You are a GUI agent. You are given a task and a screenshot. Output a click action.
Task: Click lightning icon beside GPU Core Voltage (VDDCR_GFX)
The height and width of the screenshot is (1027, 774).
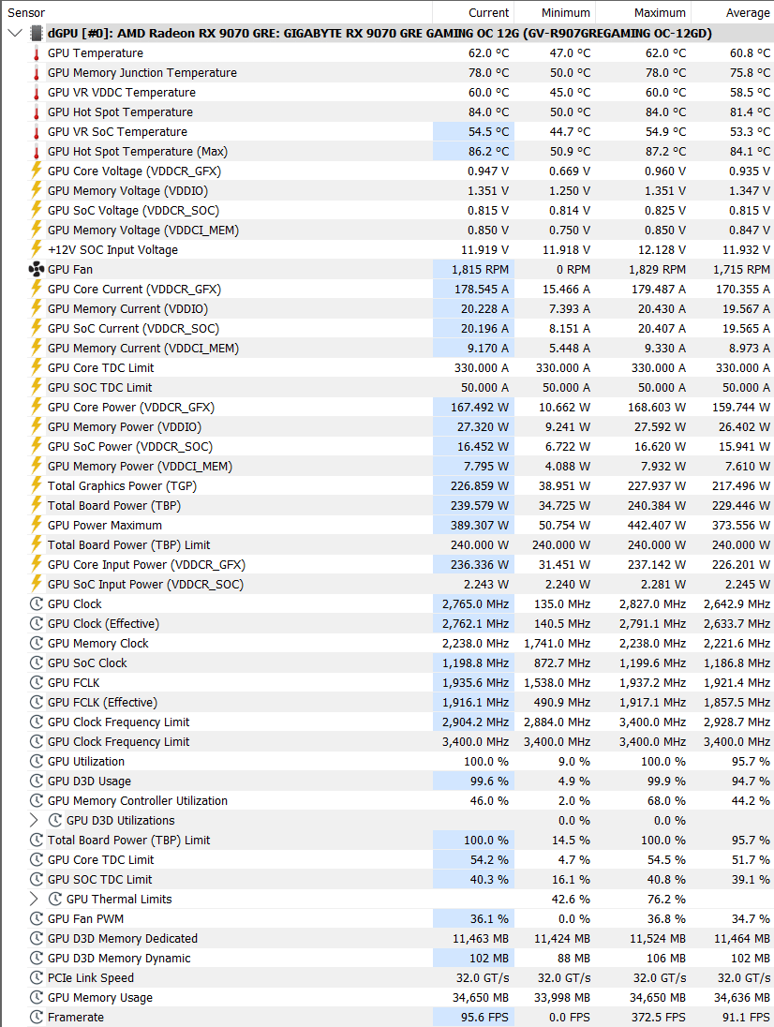(37, 171)
